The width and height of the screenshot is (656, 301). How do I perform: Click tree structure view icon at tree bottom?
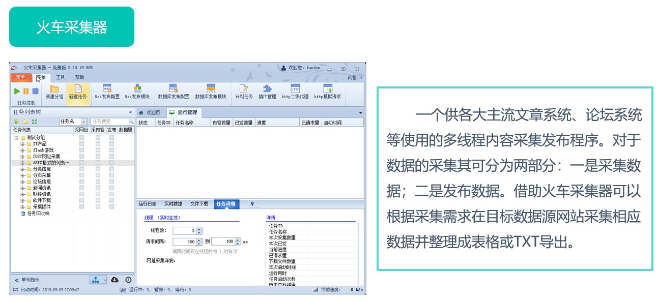96,280
